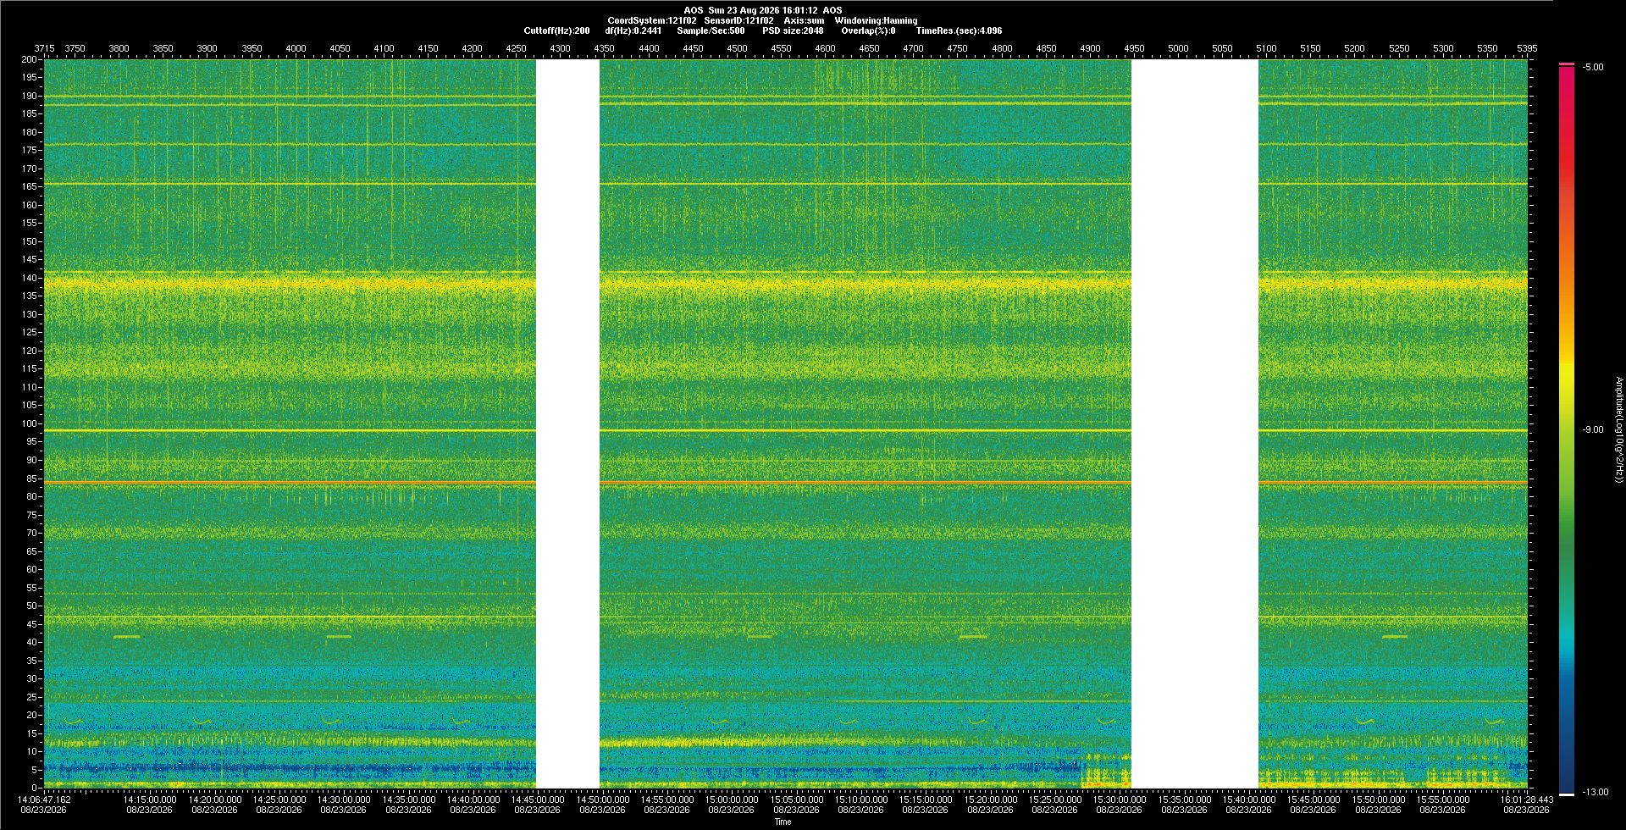Click the Windowing:Hanning header text
Viewport: 1626px width, 830px height.
pos(876,20)
